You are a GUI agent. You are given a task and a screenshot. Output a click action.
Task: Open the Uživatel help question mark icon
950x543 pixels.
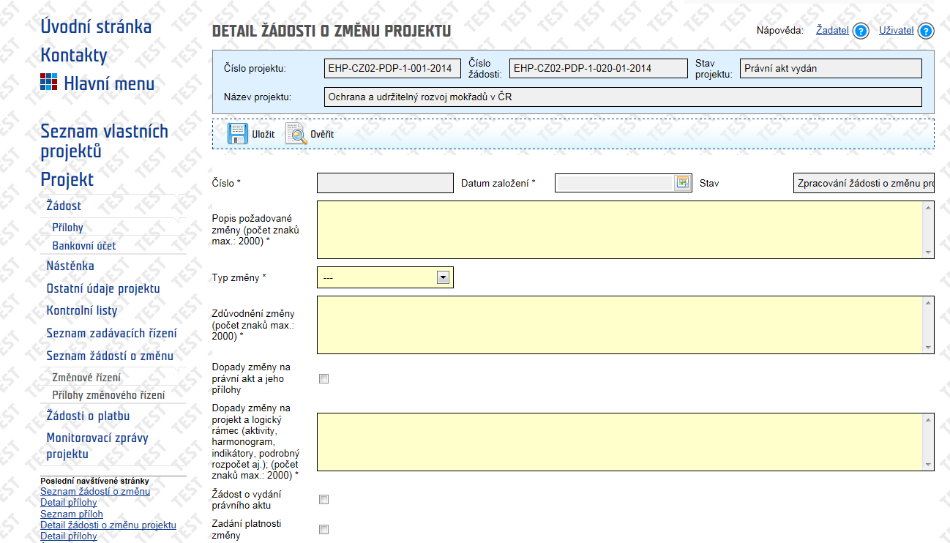[x=926, y=31]
